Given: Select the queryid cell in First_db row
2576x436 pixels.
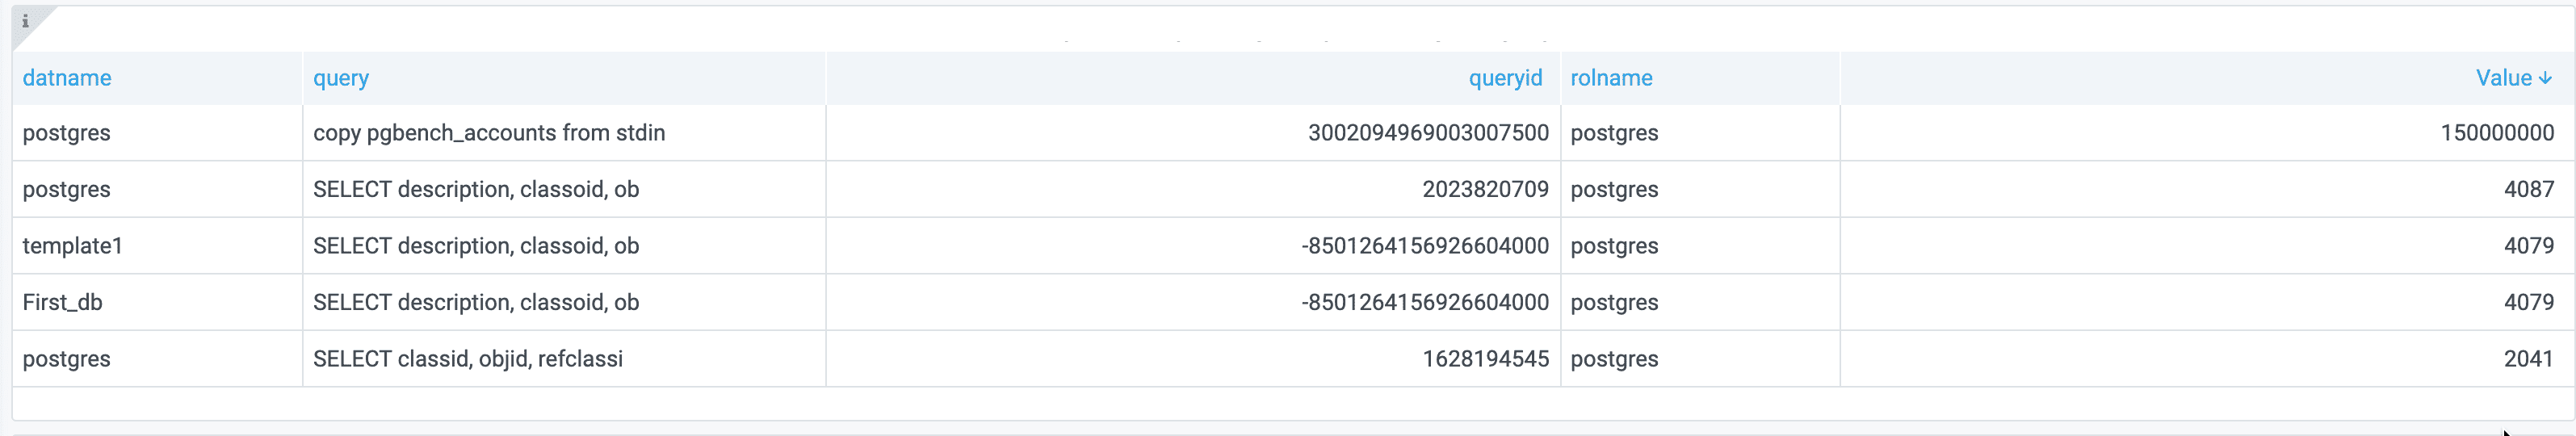Looking at the screenshot, I should (1424, 302).
